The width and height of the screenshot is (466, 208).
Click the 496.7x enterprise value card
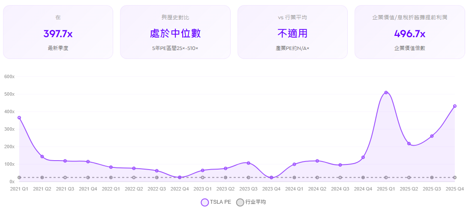pos(409,32)
